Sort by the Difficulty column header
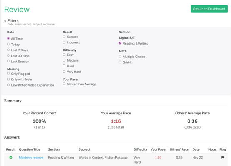The width and height of the screenshot is (231, 166). point(140,149)
